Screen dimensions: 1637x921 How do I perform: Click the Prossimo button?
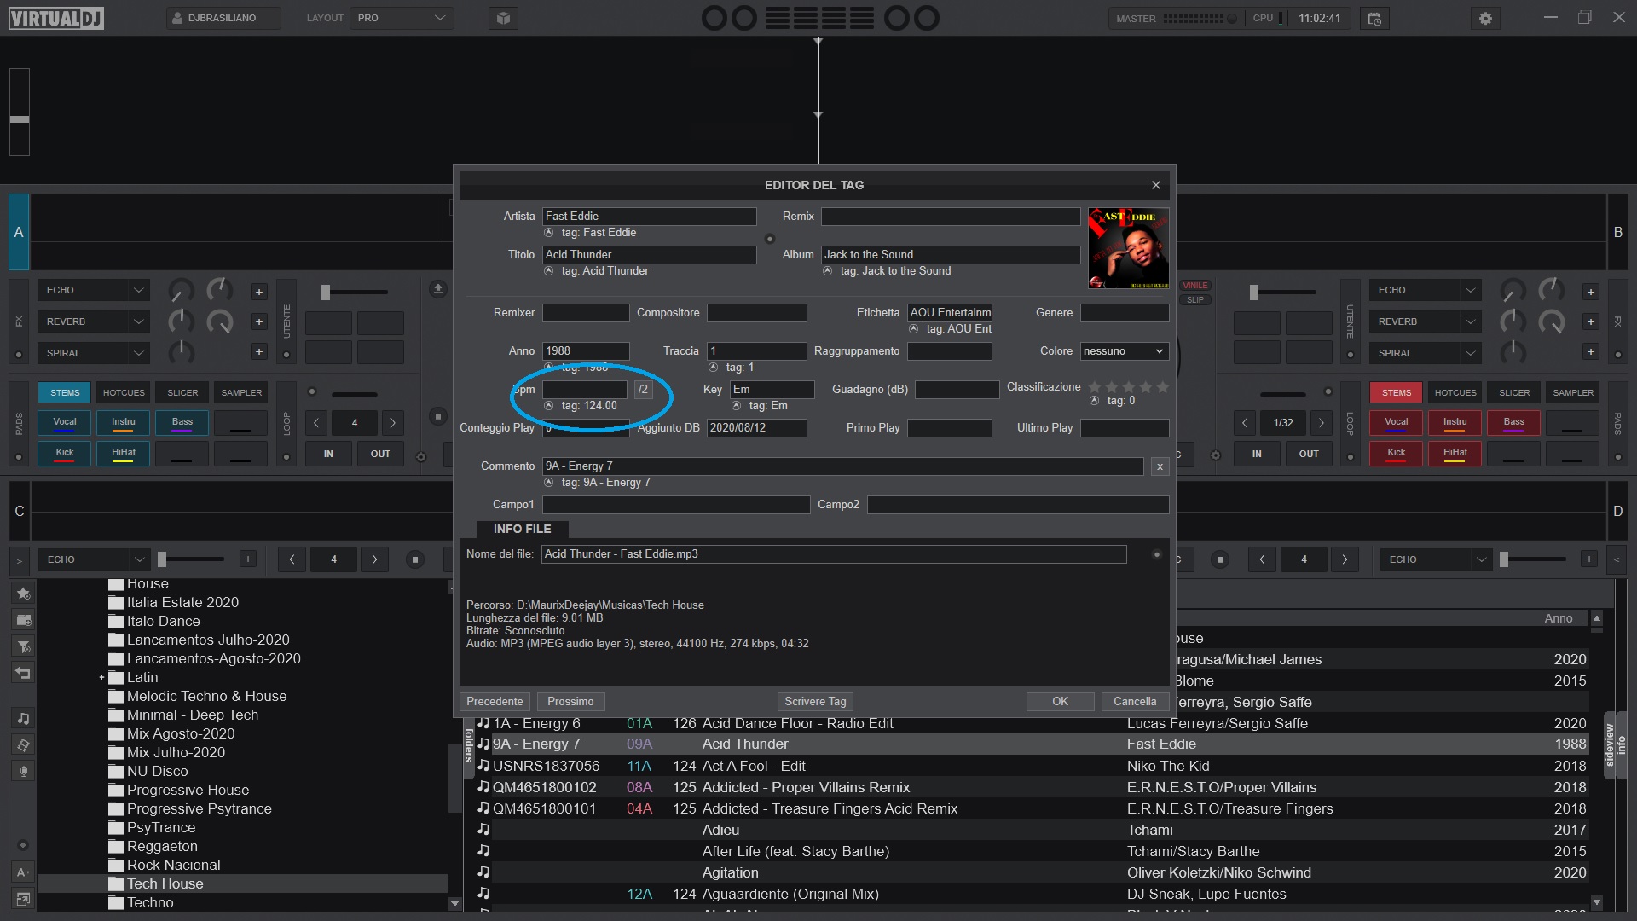click(x=570, y=702)
